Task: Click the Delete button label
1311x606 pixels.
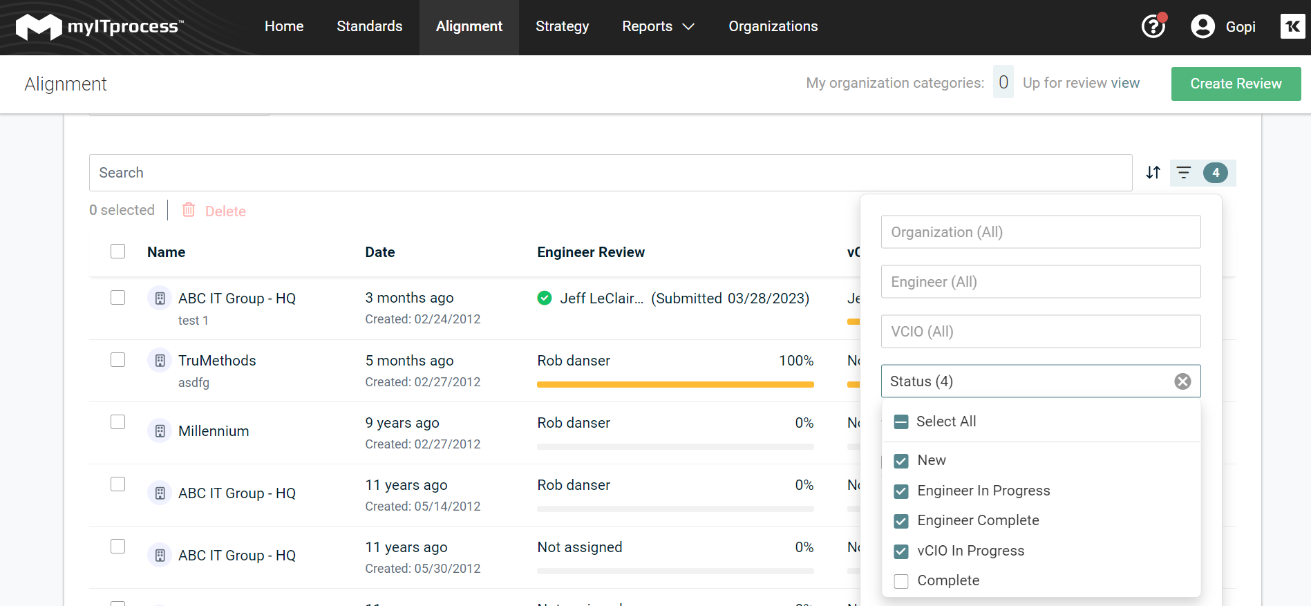Action: pos(225,211)
